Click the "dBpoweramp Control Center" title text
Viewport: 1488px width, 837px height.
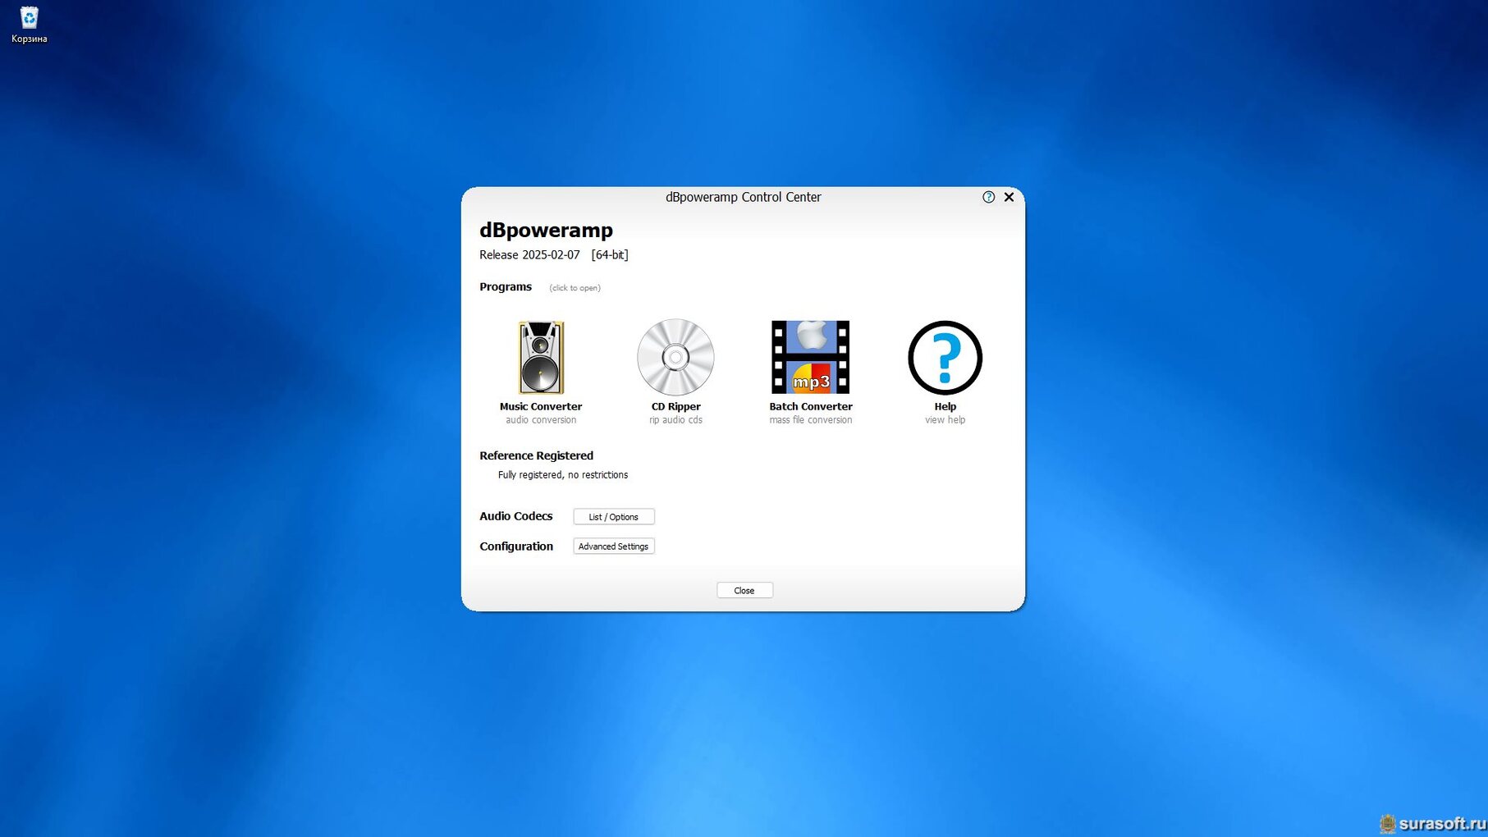(x=743, y=198)
